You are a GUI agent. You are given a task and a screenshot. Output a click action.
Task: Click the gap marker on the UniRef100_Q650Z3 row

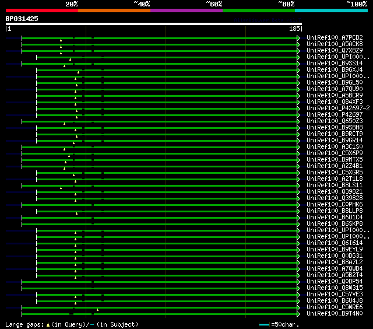65,124
